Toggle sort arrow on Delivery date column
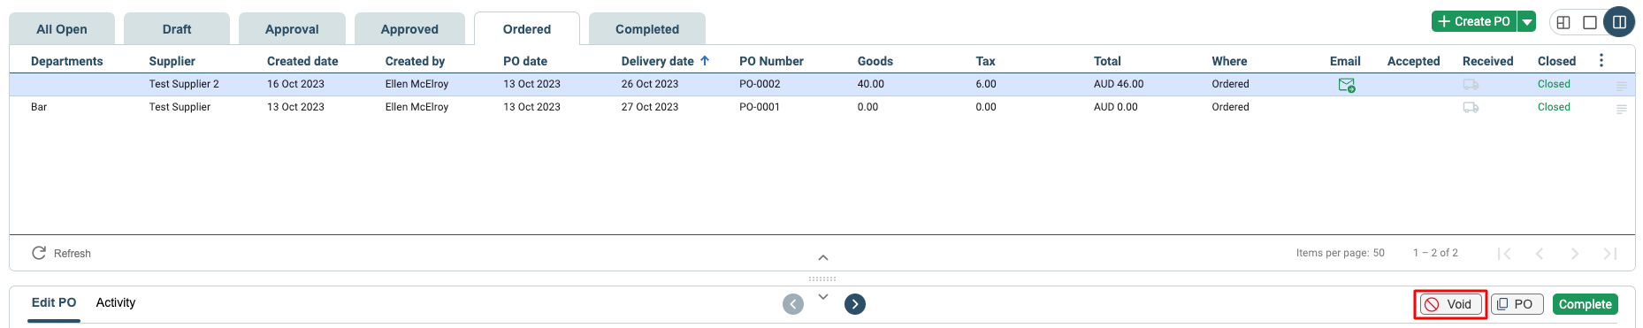 (705, 61)
